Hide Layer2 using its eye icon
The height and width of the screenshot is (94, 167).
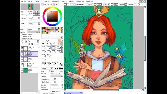(x=22, y=53)
